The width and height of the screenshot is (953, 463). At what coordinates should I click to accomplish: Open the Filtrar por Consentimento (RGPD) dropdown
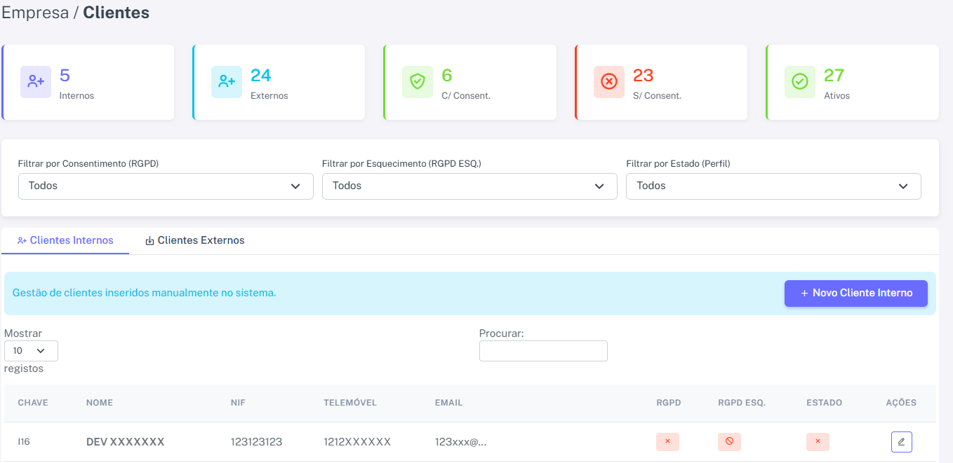166,186
